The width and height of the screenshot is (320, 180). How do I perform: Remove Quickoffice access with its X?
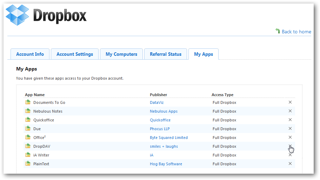point(290,120)
